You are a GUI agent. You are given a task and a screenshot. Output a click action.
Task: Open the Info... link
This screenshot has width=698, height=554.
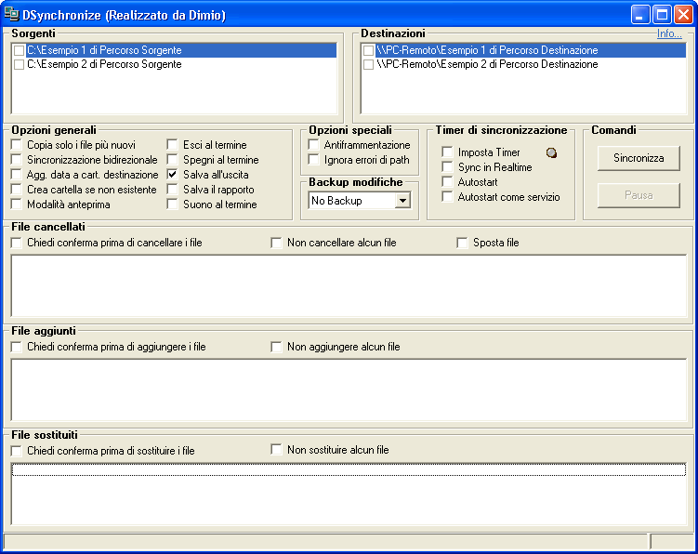pos(669,33)
